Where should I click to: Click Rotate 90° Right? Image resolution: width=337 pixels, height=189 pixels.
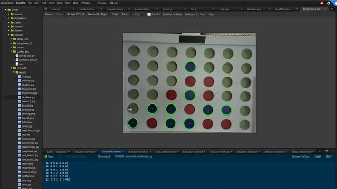[97, 14]
